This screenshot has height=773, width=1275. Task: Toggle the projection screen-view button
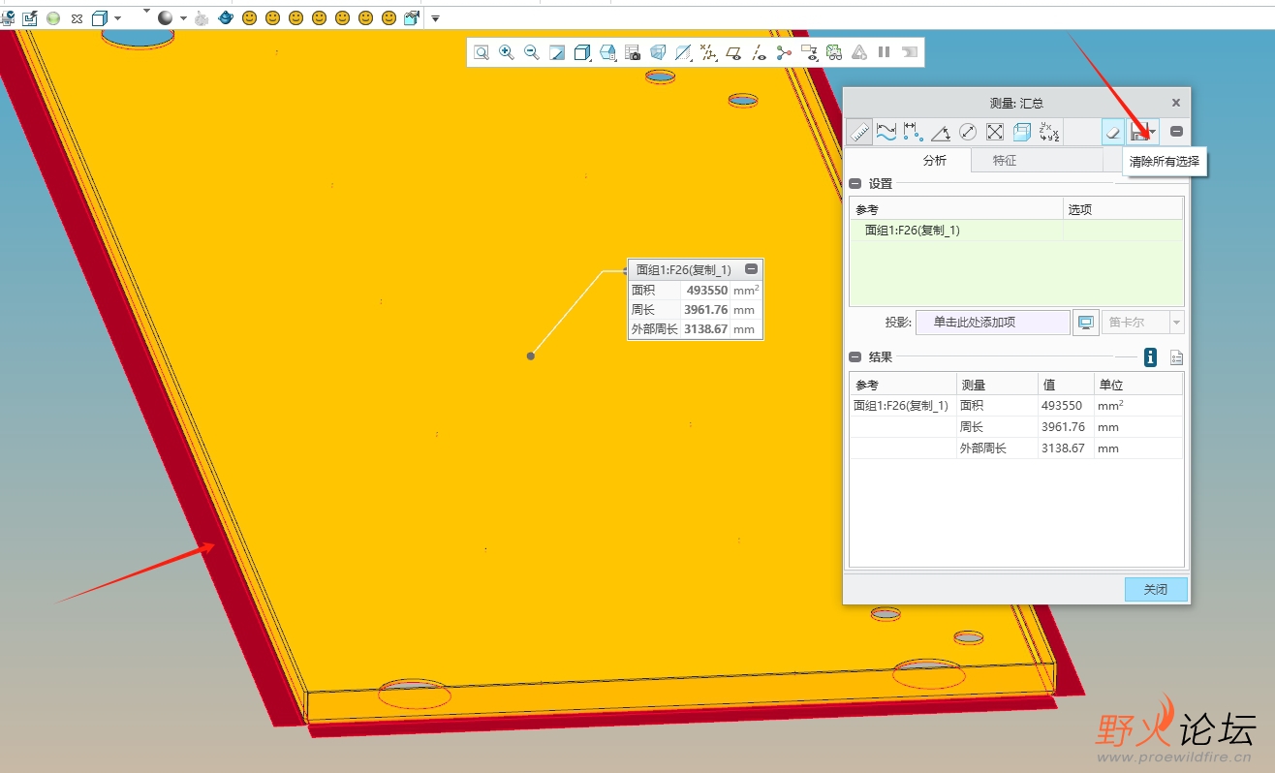pos(1086,323)
